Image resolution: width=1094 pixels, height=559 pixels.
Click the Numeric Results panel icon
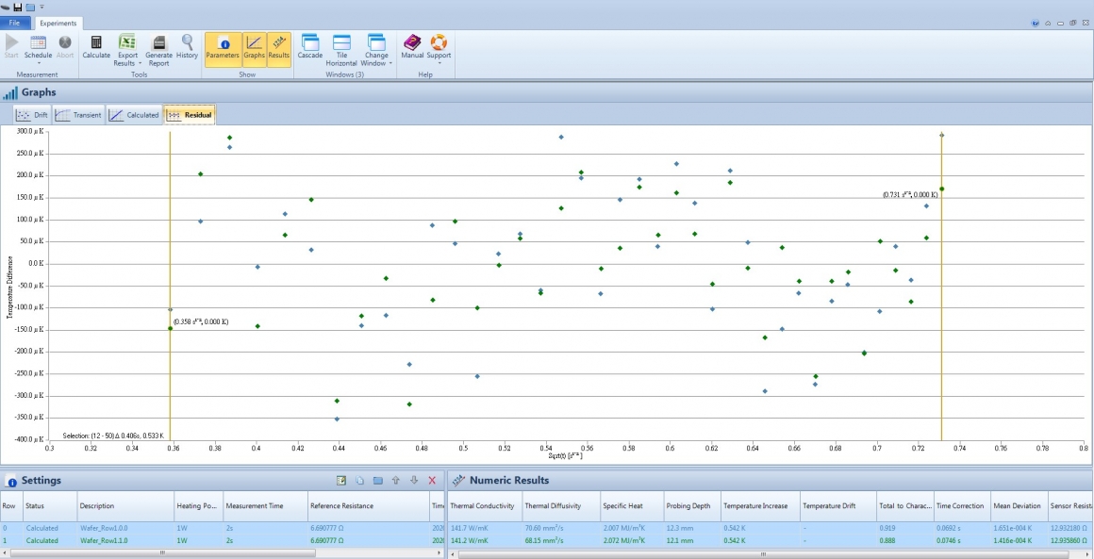[458, 480]
